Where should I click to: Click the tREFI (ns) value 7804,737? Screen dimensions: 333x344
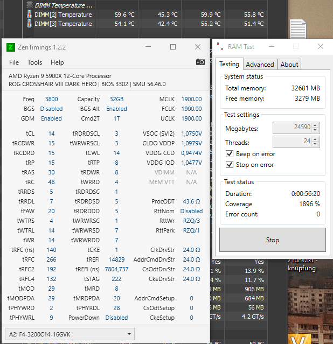coord(116,269)
